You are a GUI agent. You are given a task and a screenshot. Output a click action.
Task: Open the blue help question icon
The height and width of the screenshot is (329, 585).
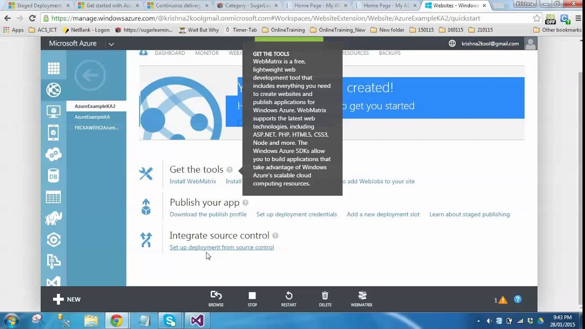(x=517, y=299)
